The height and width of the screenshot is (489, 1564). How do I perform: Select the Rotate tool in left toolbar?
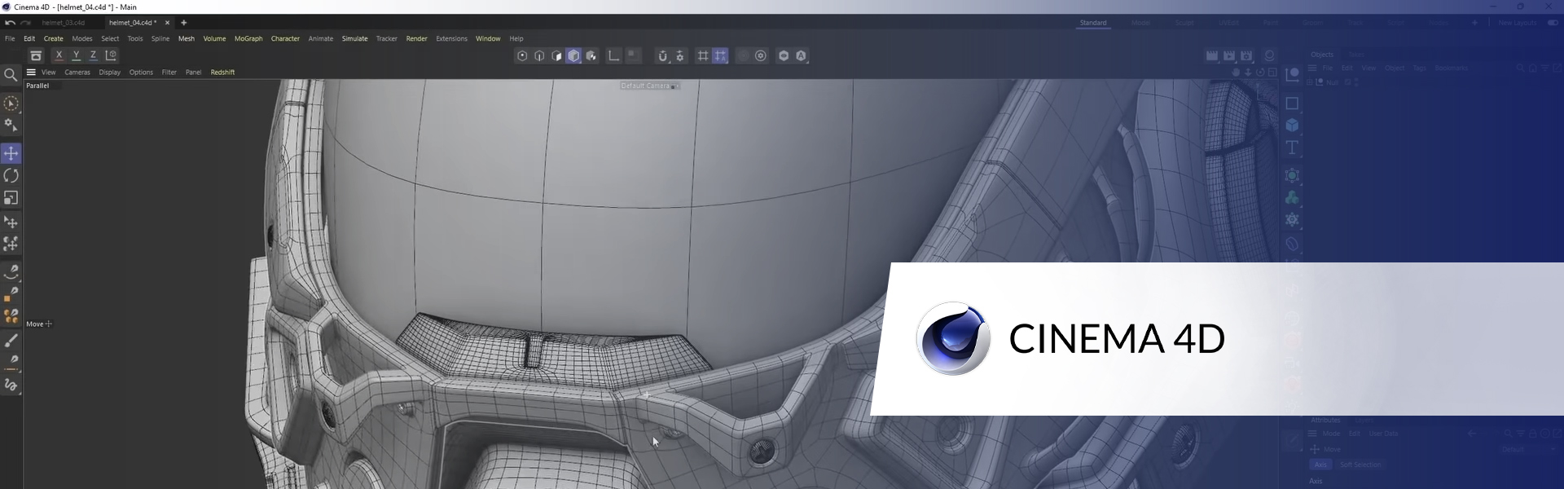(11, 176)
